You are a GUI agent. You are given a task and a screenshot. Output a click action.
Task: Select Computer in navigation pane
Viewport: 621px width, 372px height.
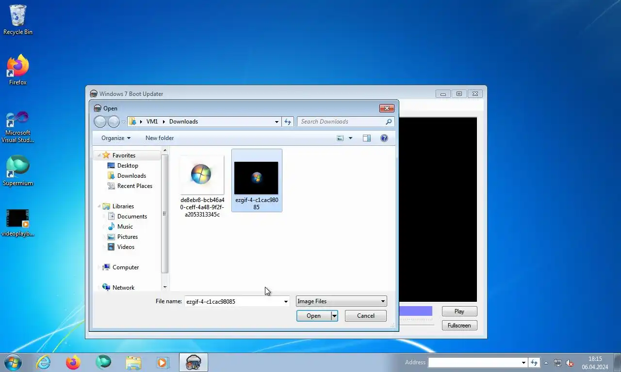pos(126,267)
